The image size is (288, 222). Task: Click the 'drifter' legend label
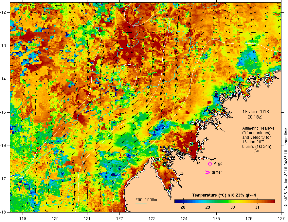[217, 172]
